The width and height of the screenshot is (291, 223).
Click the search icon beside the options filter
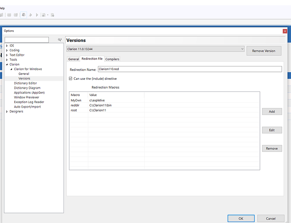coord(60,40)
